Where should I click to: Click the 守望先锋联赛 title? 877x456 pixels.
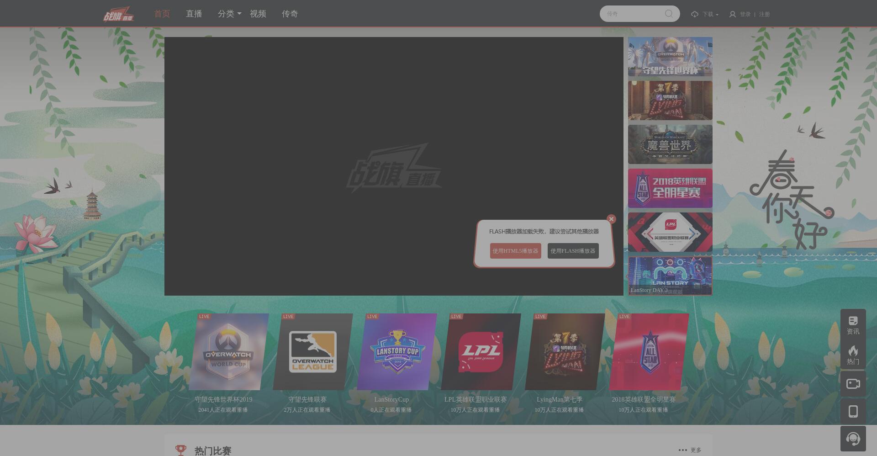[307, 399]
